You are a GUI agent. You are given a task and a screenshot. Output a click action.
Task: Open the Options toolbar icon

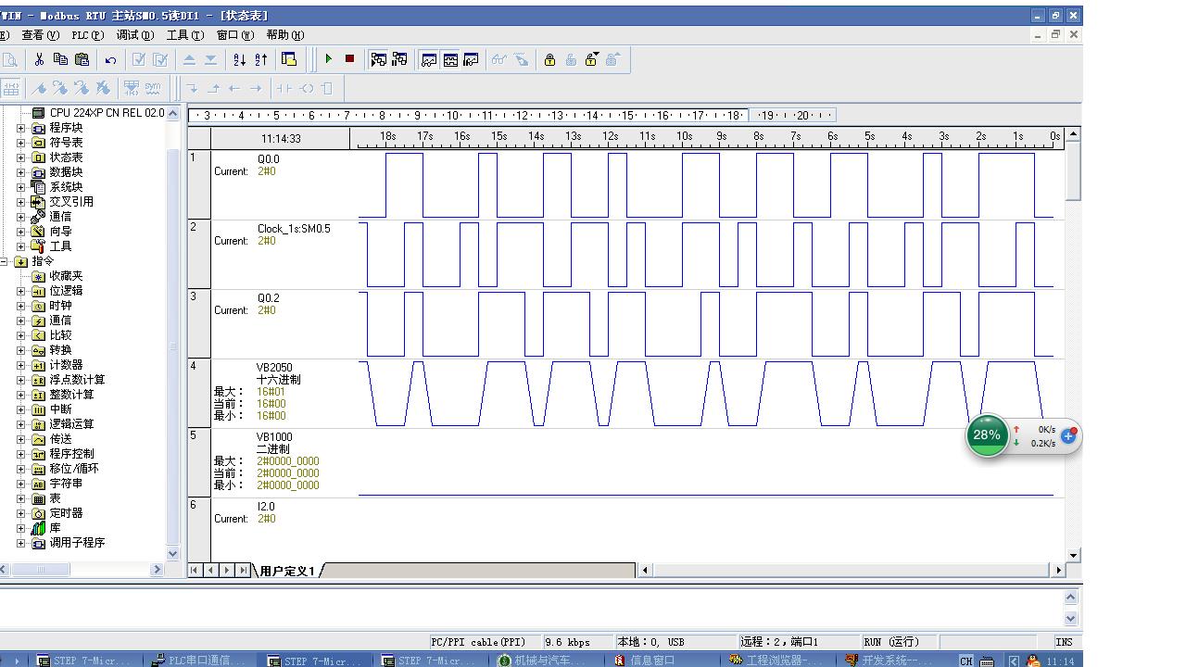(289, 59)
